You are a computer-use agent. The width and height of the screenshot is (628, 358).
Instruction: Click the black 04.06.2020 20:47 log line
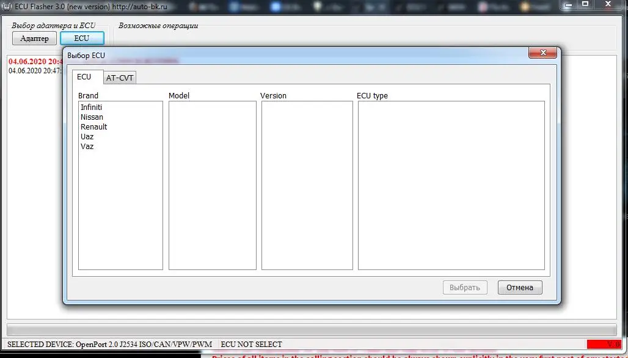[35, 71]
